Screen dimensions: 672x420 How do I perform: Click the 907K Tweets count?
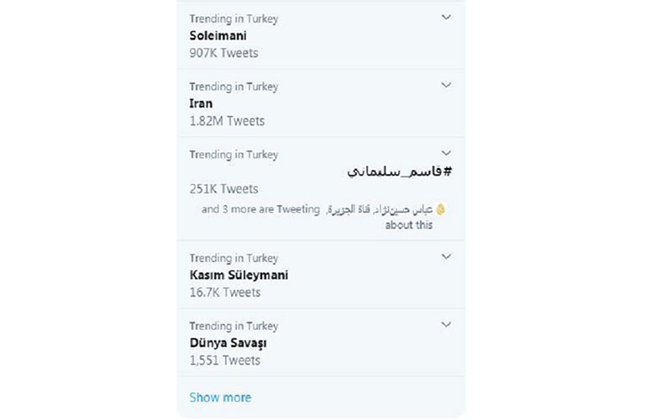[223, 53]
